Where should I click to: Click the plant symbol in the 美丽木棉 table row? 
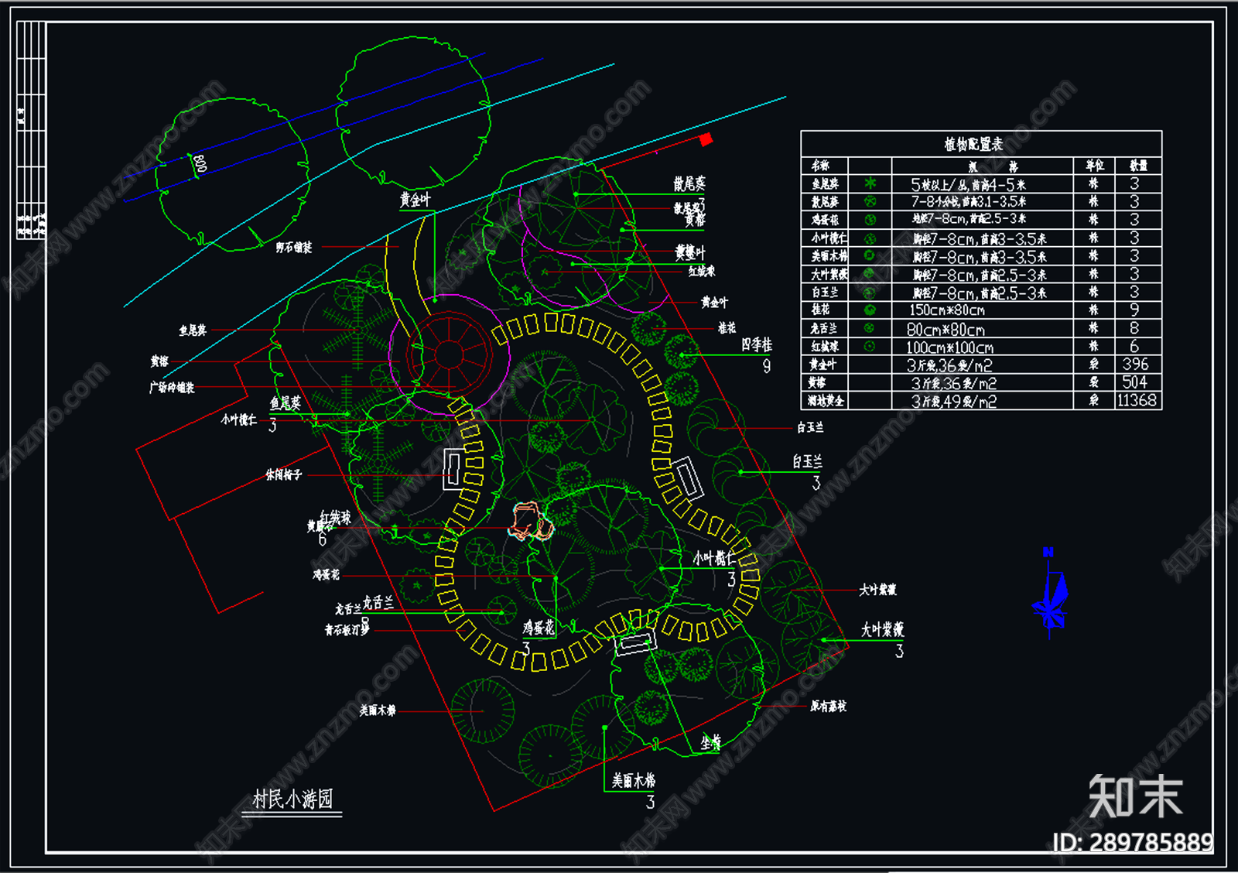(870, 256)
